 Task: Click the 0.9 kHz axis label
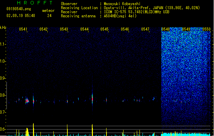click(3, 78)
